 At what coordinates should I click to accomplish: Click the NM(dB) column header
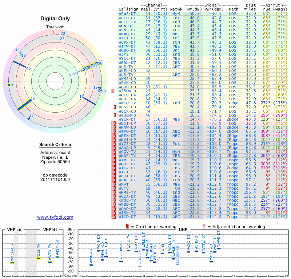(194, 9)
